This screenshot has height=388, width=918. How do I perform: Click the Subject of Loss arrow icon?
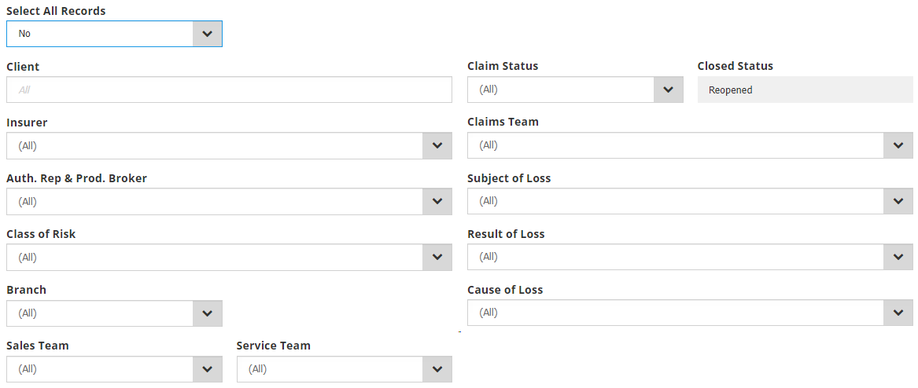tap(898, 201)
